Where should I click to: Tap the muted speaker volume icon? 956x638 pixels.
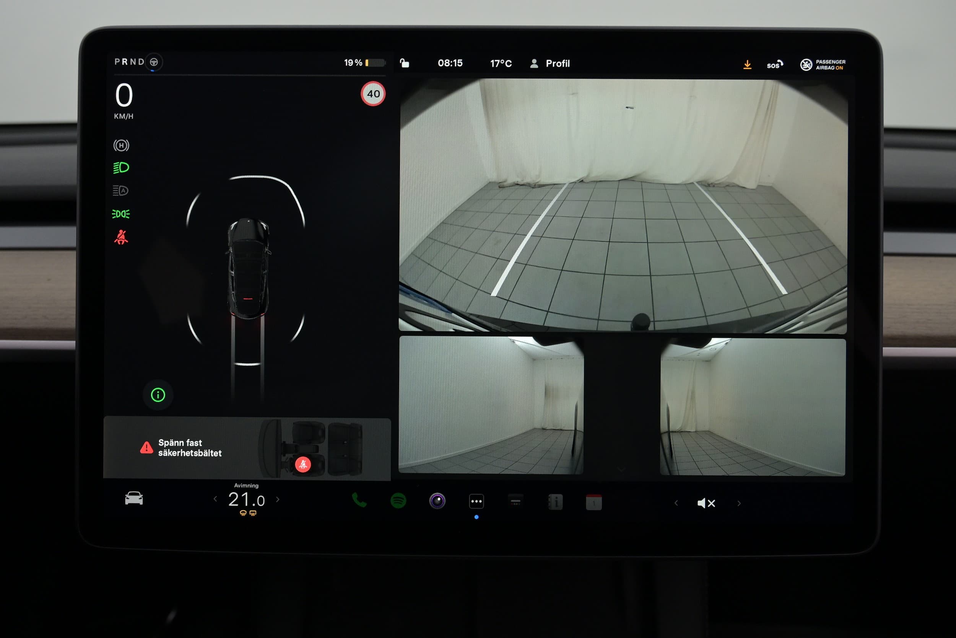point(706,503)
